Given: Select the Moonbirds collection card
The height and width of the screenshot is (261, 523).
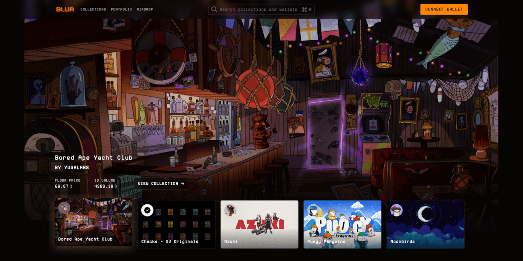Looking at the screenshot, I should click(425, 224).
